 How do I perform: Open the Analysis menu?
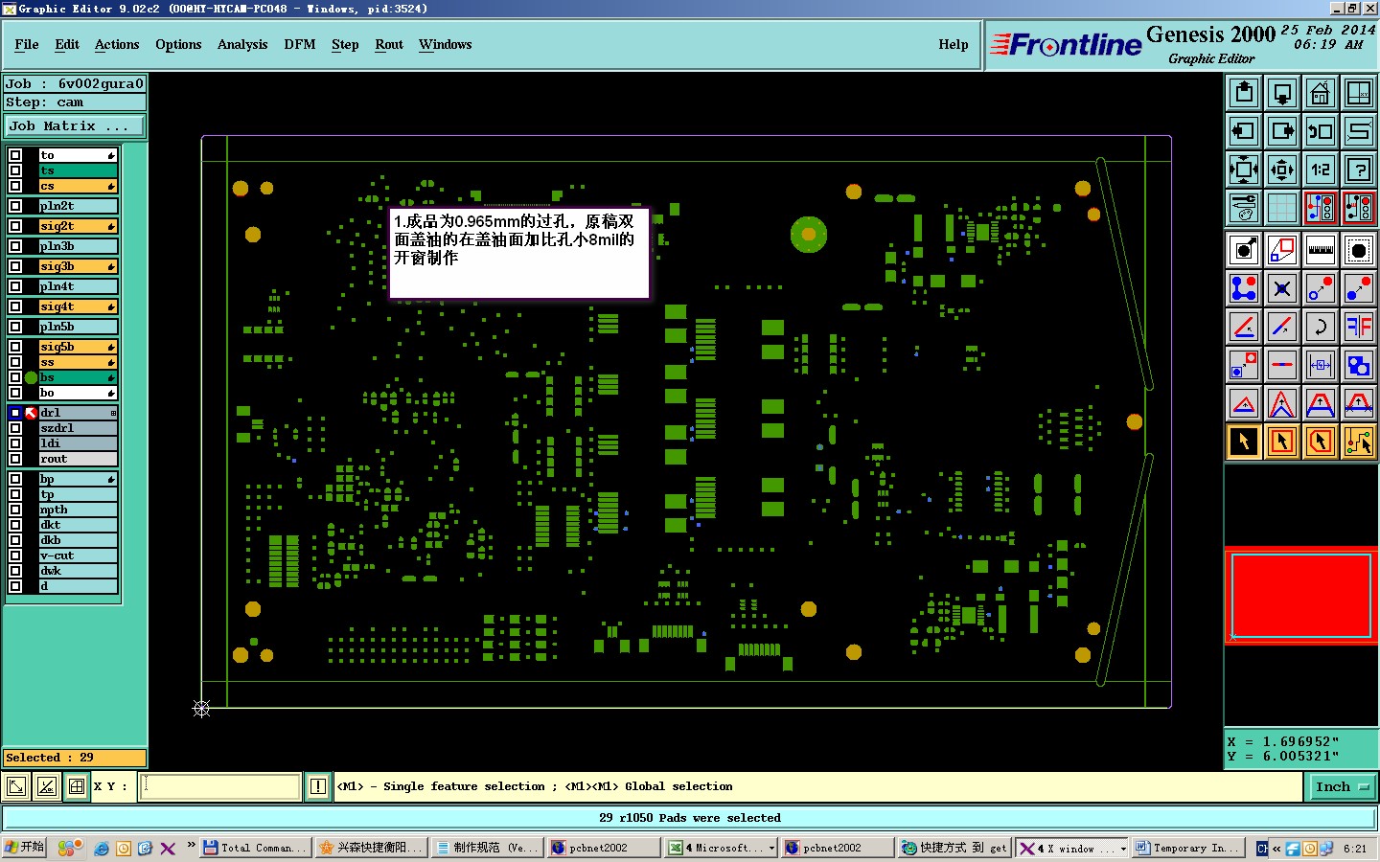[242, 44]
